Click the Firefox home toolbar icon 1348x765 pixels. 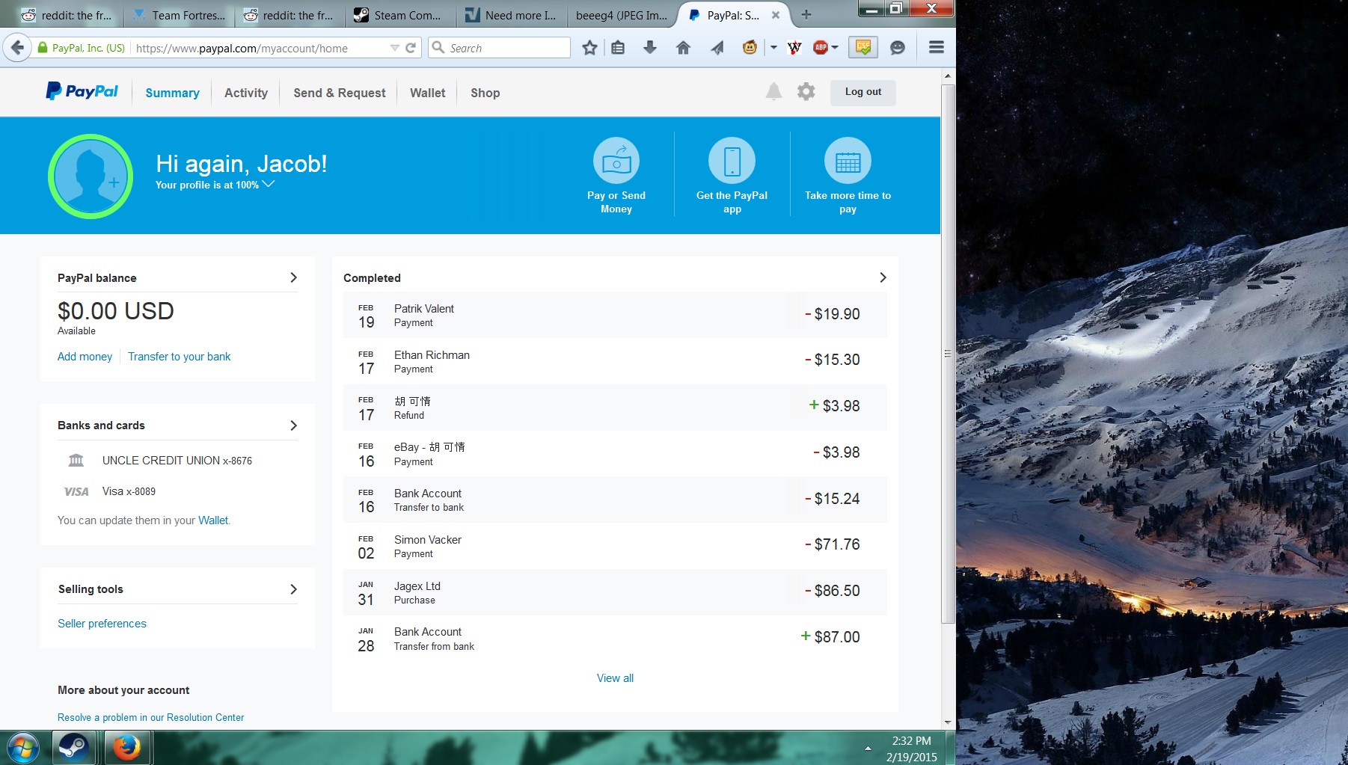coord(683,48)
